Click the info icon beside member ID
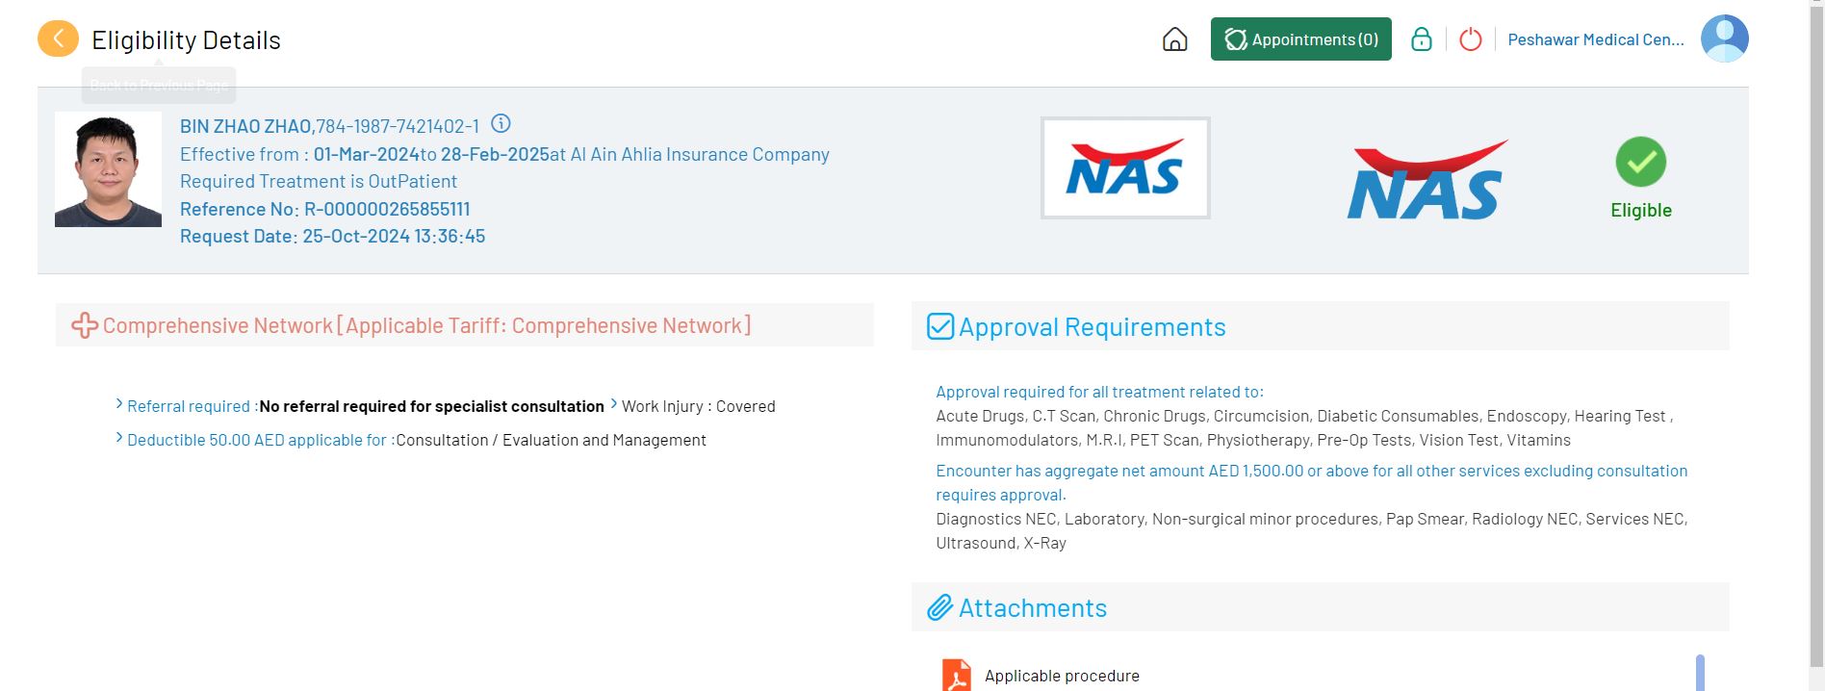1825x691 pixels. (x=501, y=124)
